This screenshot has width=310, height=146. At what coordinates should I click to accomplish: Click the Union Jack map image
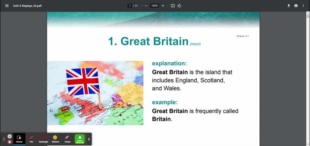(x=95, y=93)
